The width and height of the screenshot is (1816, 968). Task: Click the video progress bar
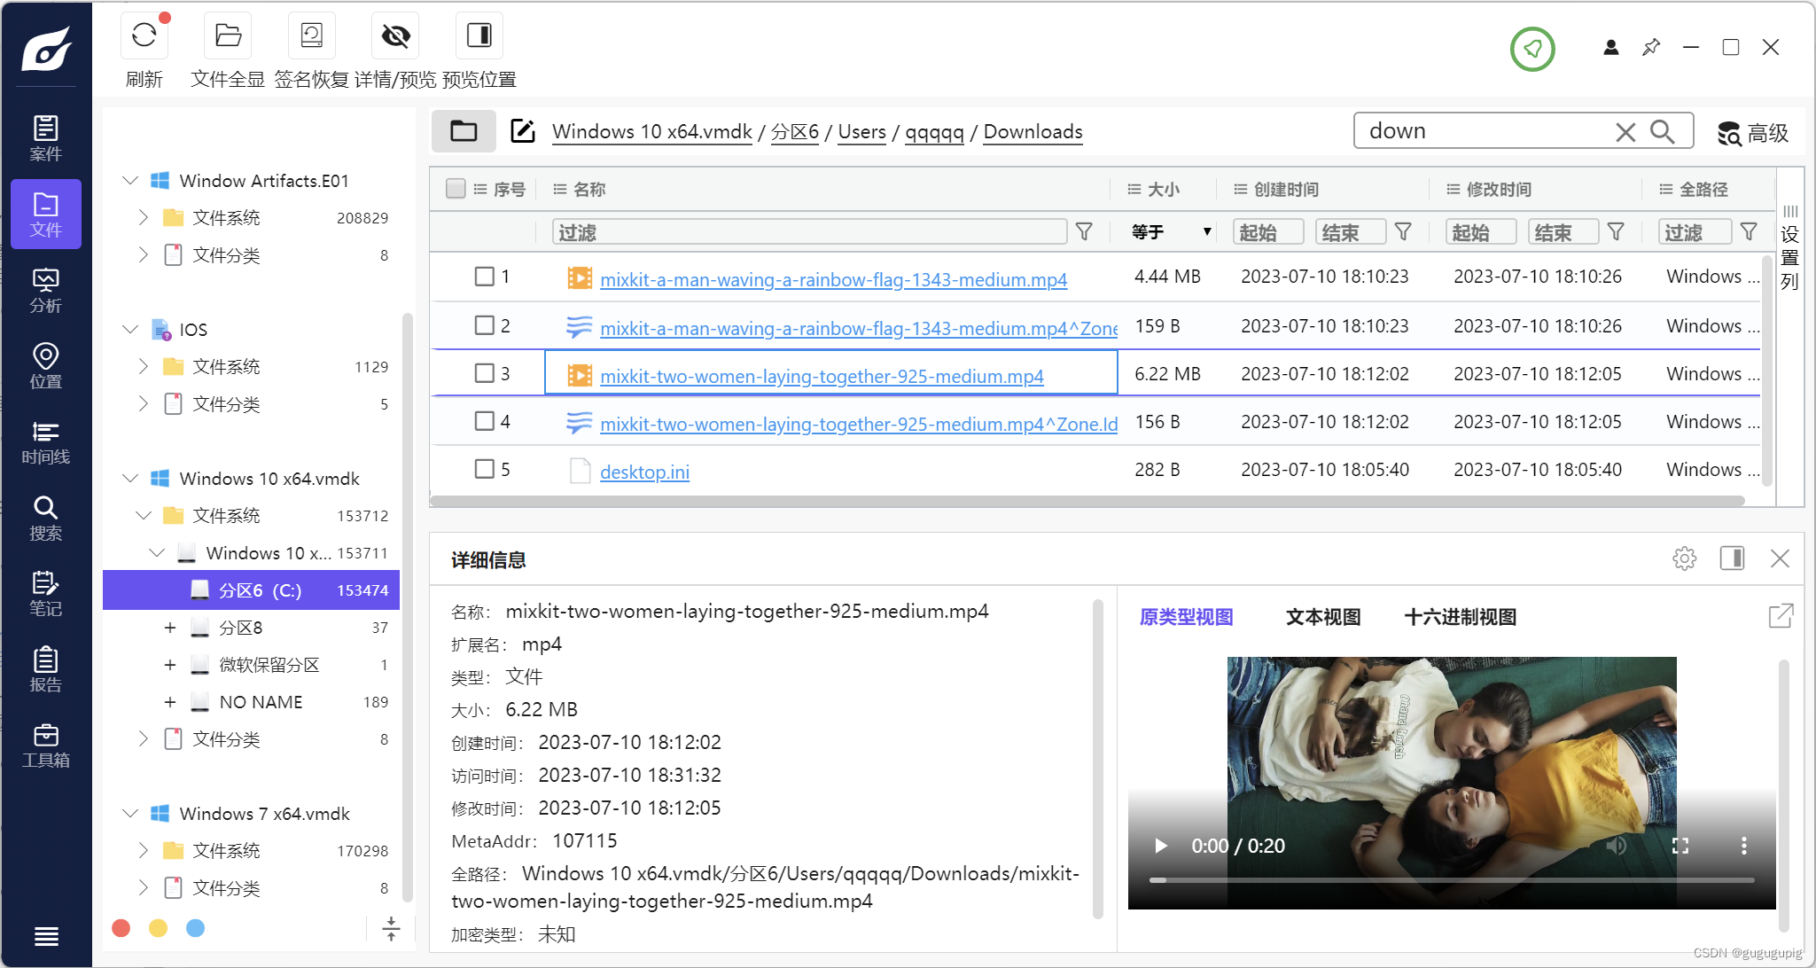1451,880
